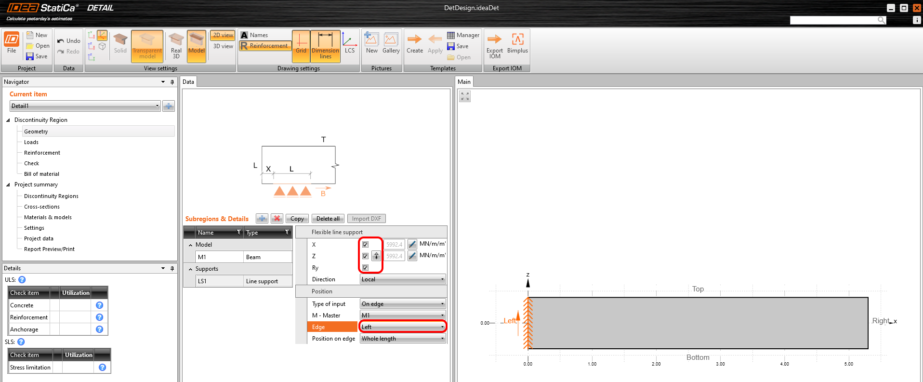
Task: Click the blue add subregion icon
Action: 262,219
